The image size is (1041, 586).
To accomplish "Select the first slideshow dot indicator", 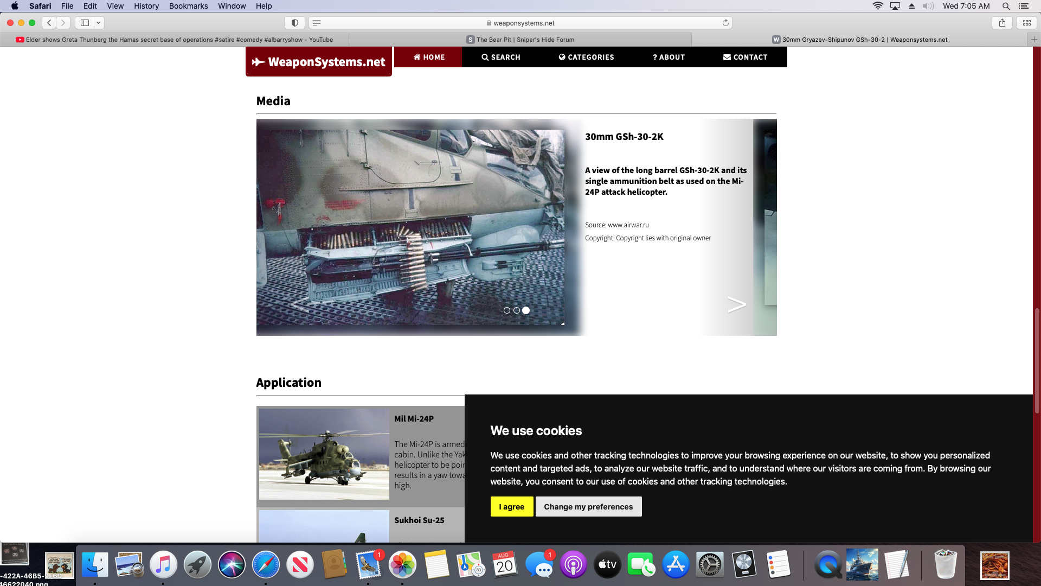I will click(x=507, y=310).
